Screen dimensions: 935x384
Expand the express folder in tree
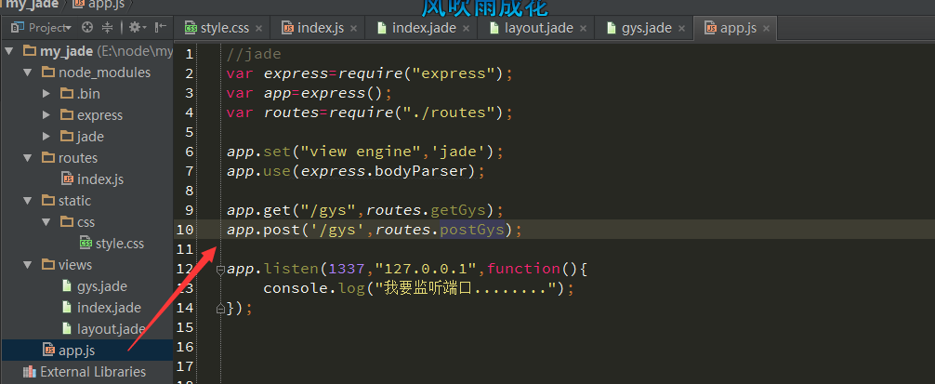pyautogui.click(x=46, y=115)
